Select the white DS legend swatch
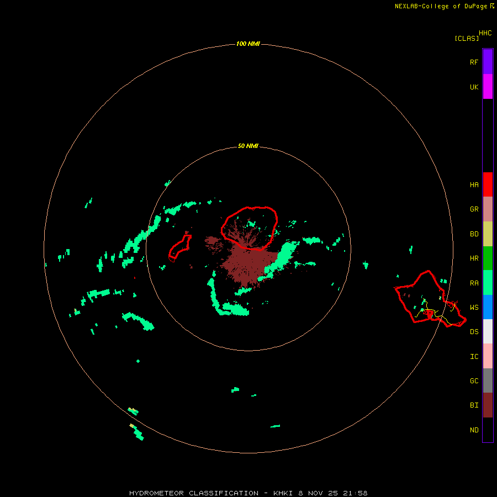This screenshot has width=497, height=497. coord(488,331)
